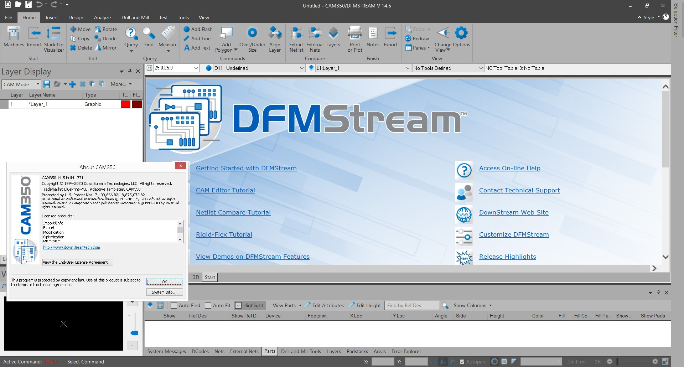Click the Align Layer tool
Viewport: 684px width, 367px height.
[275, 39]
